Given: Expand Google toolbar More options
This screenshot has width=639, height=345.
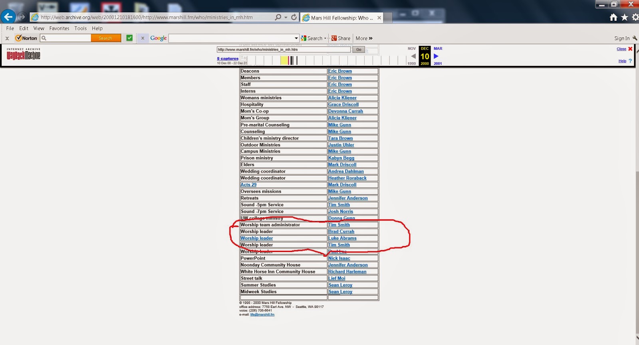Looking at the screenshot, I should pos(364,38).
